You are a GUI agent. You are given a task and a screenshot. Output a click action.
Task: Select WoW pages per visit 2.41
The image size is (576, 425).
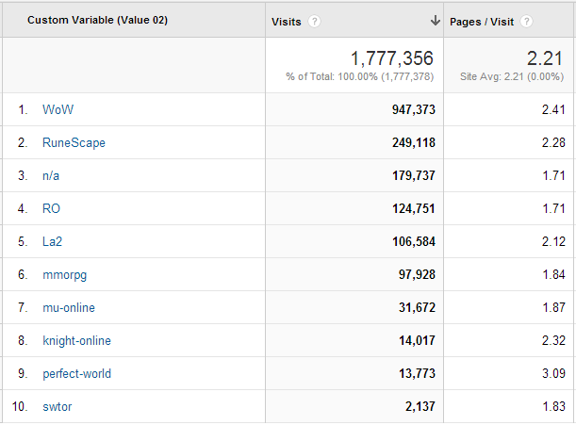coord(553,109)
